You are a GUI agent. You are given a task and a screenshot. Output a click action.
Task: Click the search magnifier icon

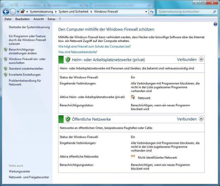point(214,12)
